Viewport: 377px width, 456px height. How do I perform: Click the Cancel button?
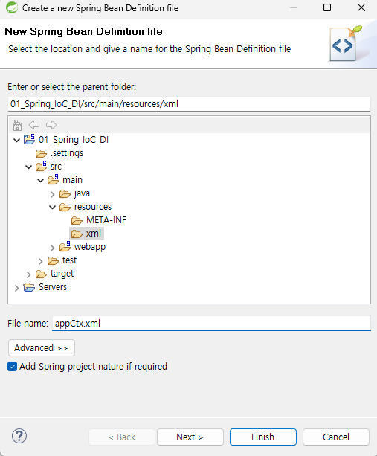pyautogui.click(x=336, y=437)
